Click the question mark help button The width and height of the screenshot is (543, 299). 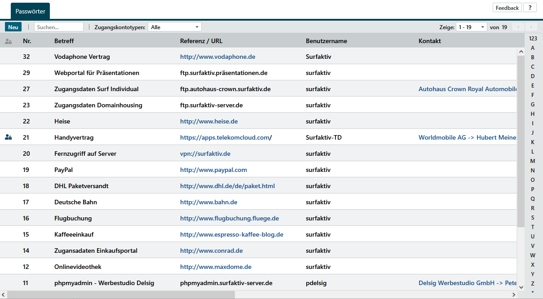click(x=530, y=8)
